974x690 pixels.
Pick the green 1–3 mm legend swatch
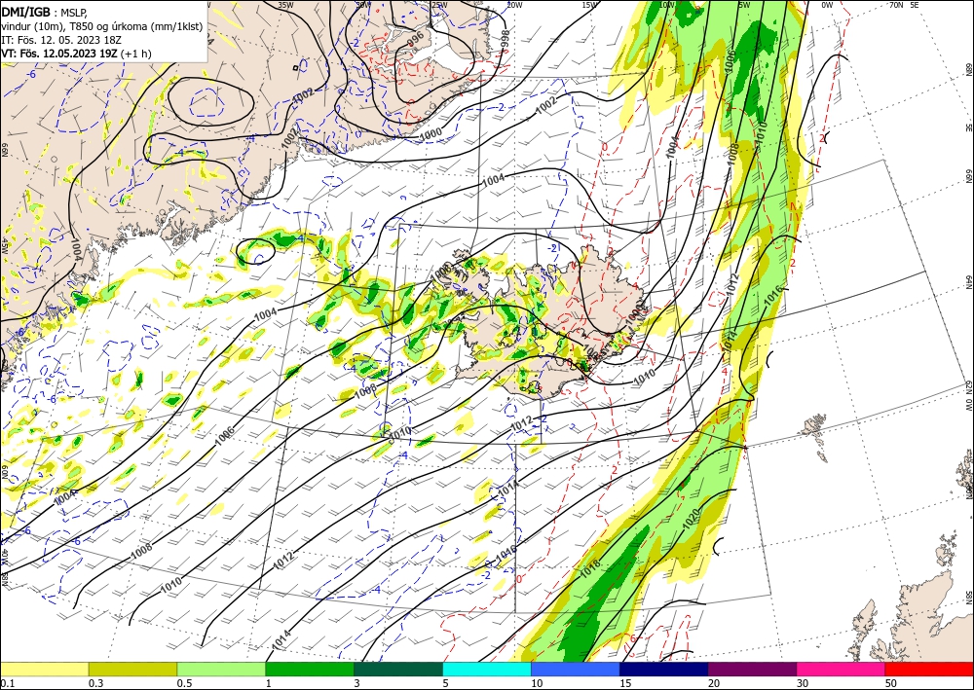pyautogui.click(x=310, y=669)
